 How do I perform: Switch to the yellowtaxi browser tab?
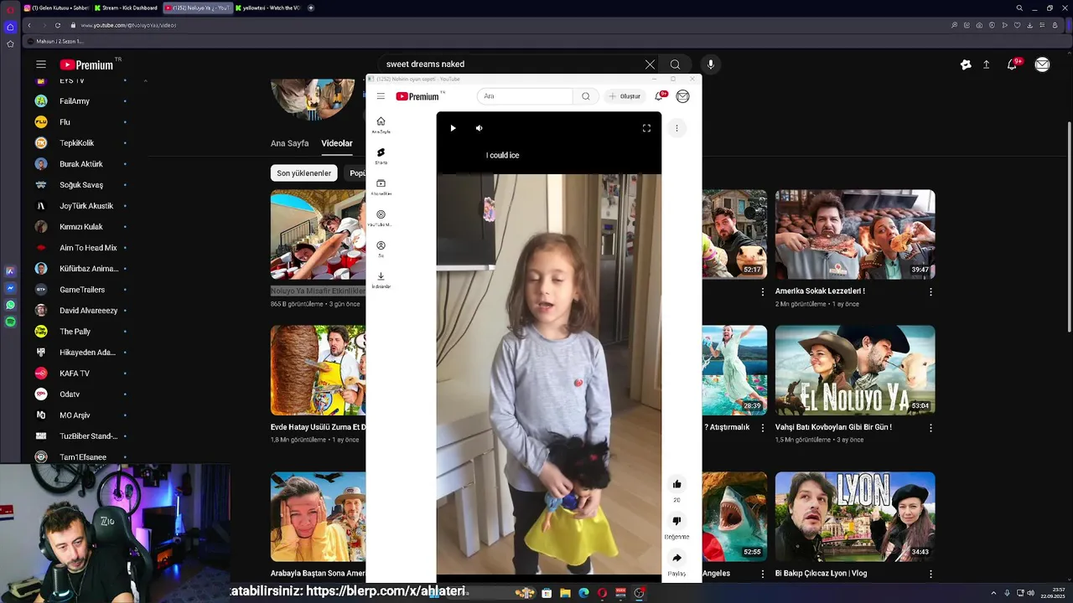tap(268, 8)
